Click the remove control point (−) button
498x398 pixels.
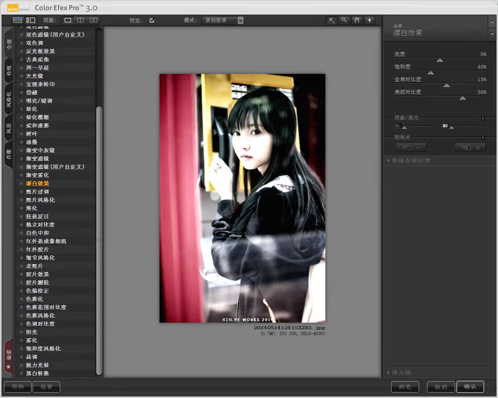coord(411,147)
